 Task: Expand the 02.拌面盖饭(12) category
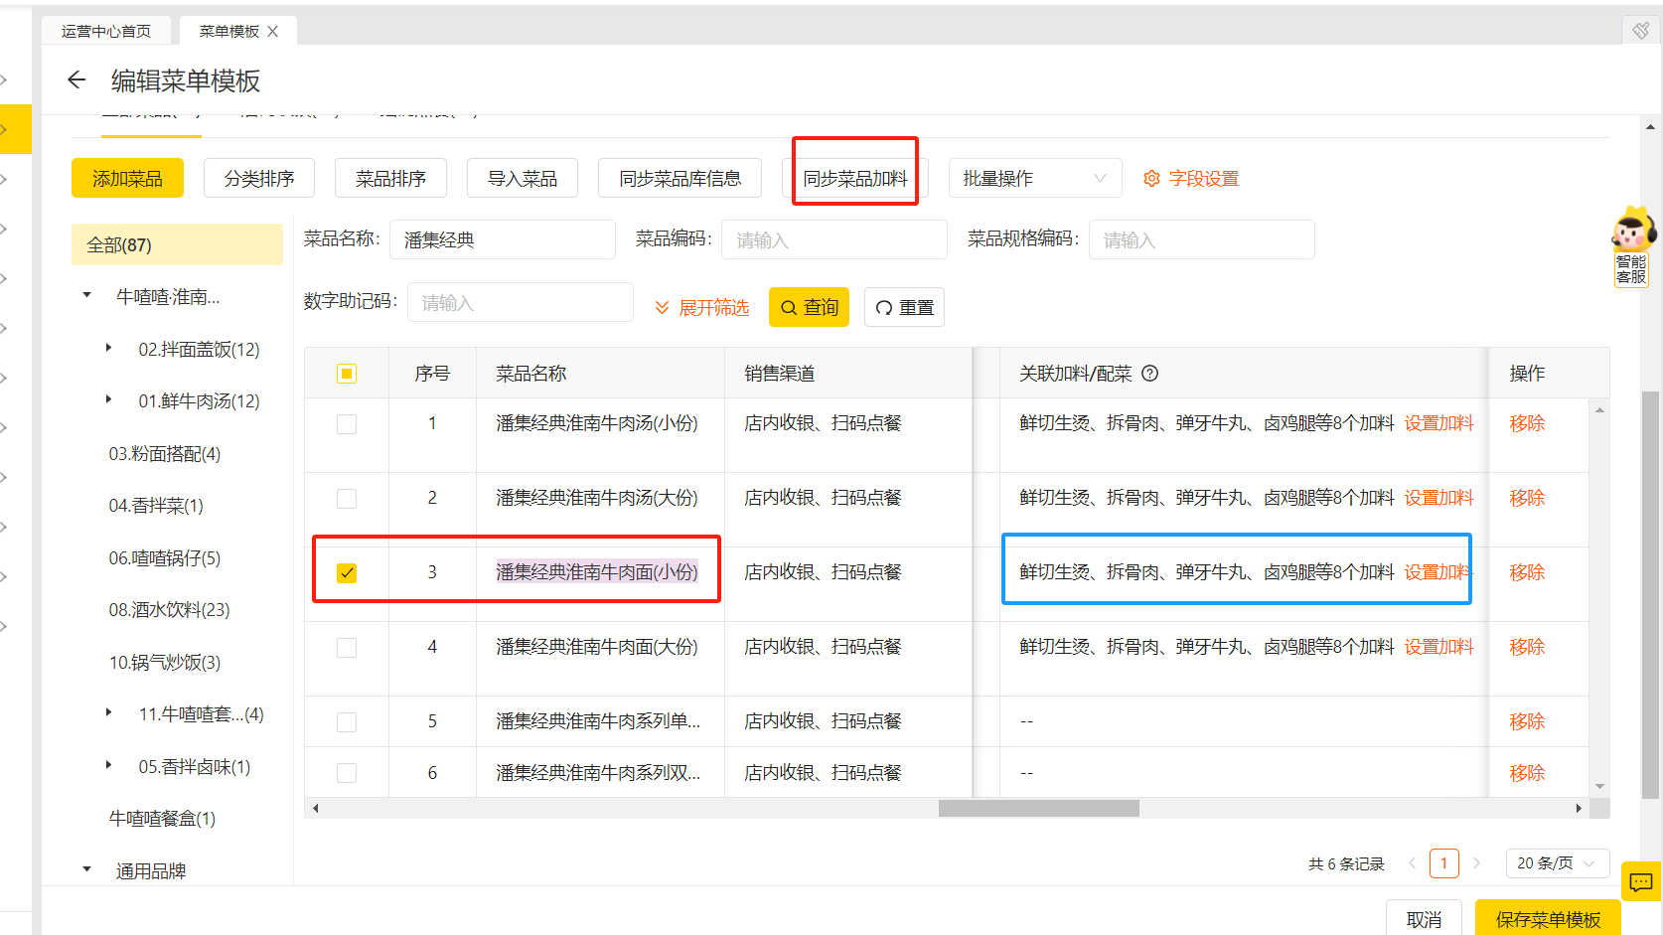[x=109, y=349]
